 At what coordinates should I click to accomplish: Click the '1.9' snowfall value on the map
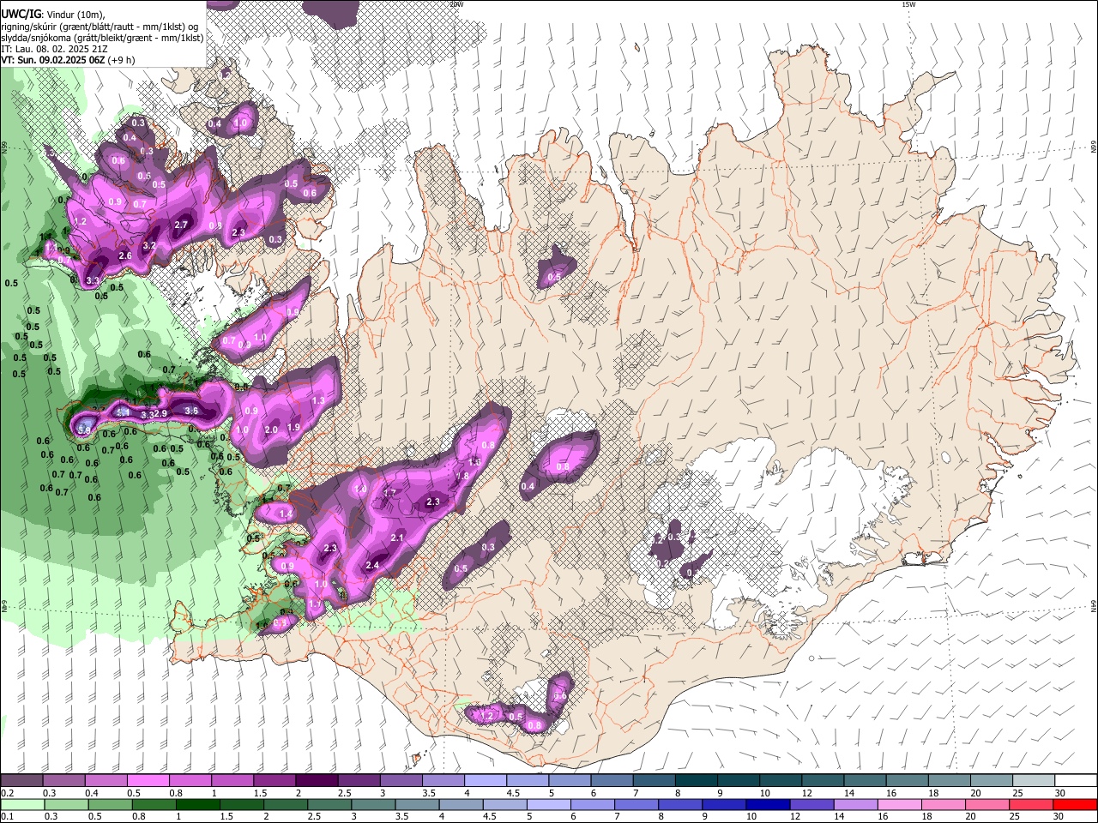(x=293, y=428)
